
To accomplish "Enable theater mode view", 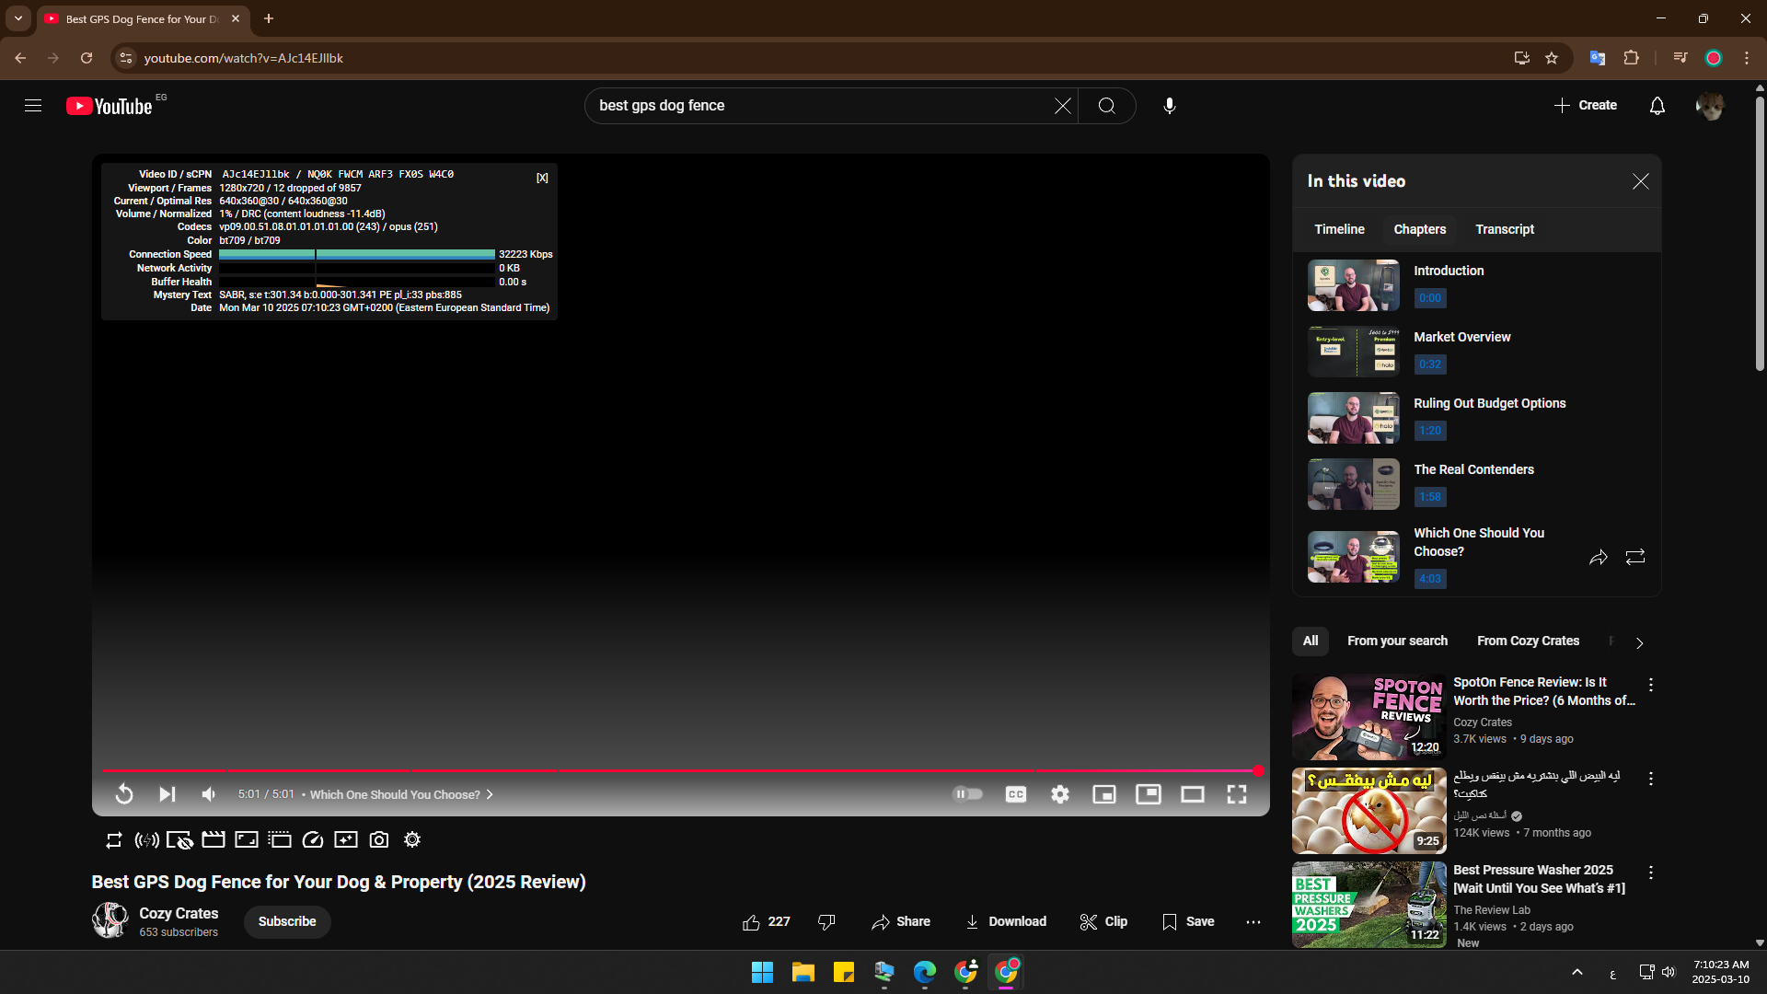I will [x=1193, y=794].
